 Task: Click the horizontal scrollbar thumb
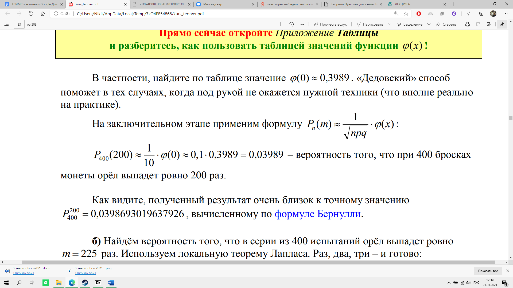(x=258, y=262)
